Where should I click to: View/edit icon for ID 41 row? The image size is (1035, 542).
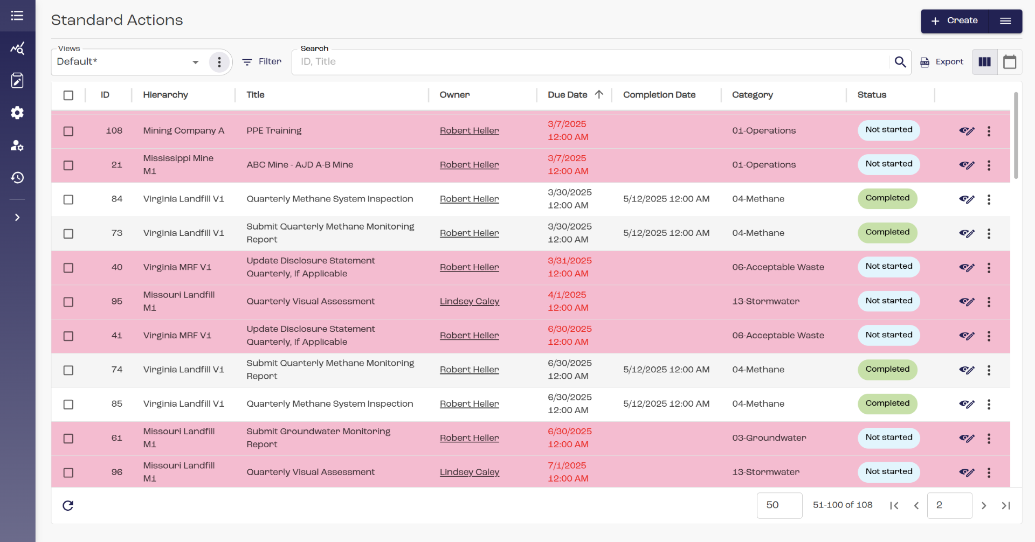click(x=967, y=336)
